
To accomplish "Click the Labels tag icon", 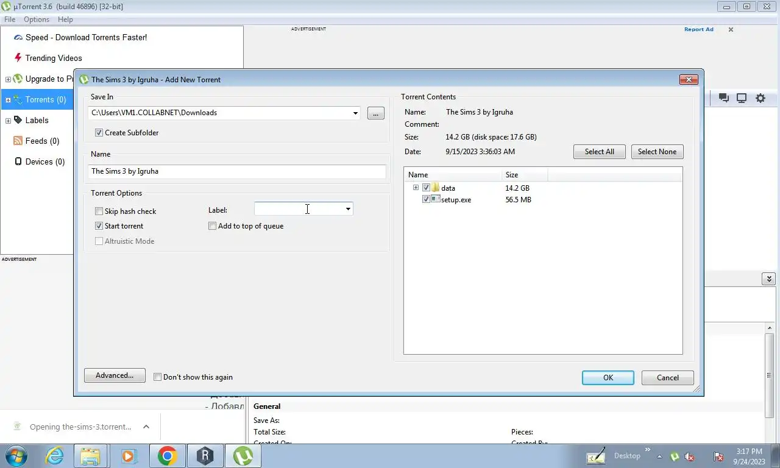I will [18, 120].
